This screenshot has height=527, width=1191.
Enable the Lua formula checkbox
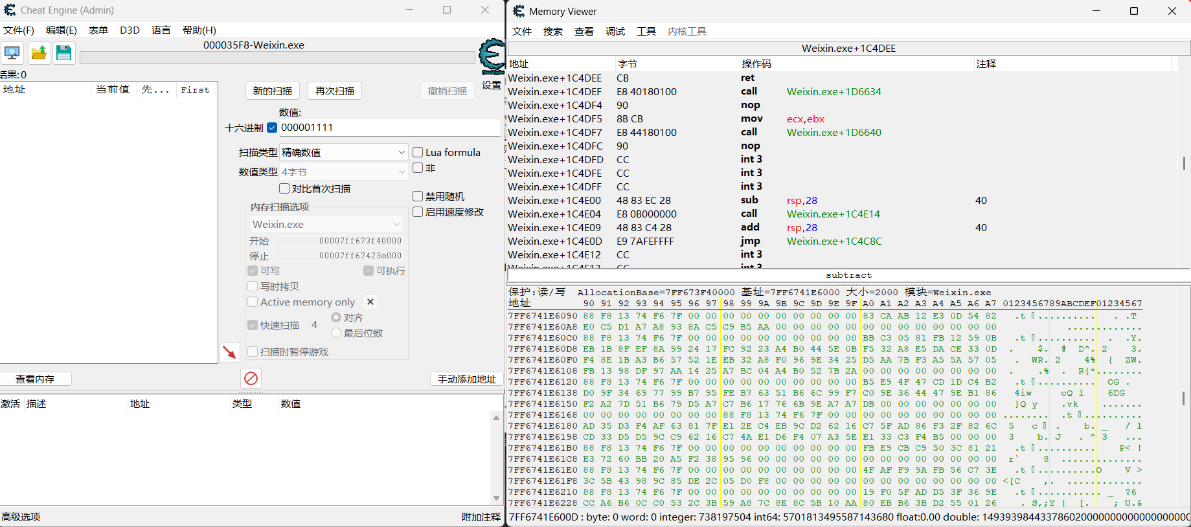coord(418,152)
